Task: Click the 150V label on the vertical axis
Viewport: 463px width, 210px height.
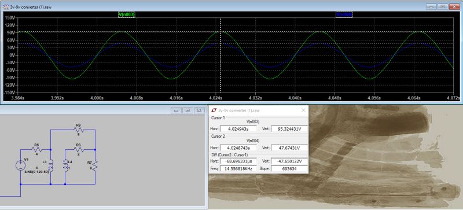Action: click(x=10, y=17)
